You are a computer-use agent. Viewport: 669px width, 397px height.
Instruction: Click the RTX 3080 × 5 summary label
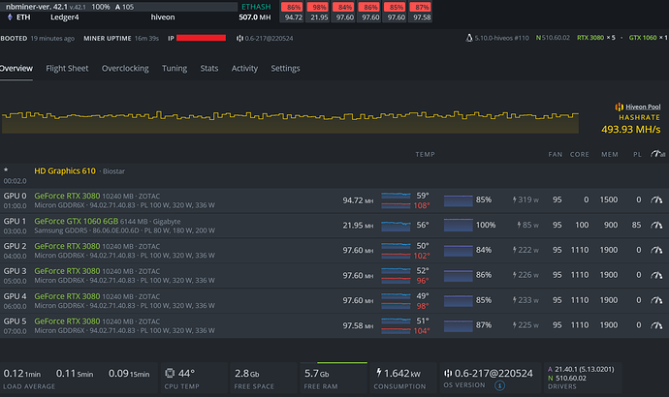(x=596, y=38)
